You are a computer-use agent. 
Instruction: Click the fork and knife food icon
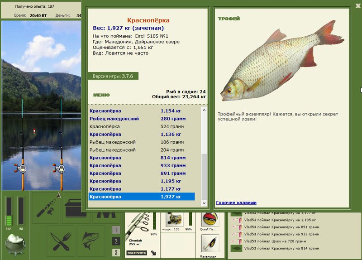(x=61, y=241)
